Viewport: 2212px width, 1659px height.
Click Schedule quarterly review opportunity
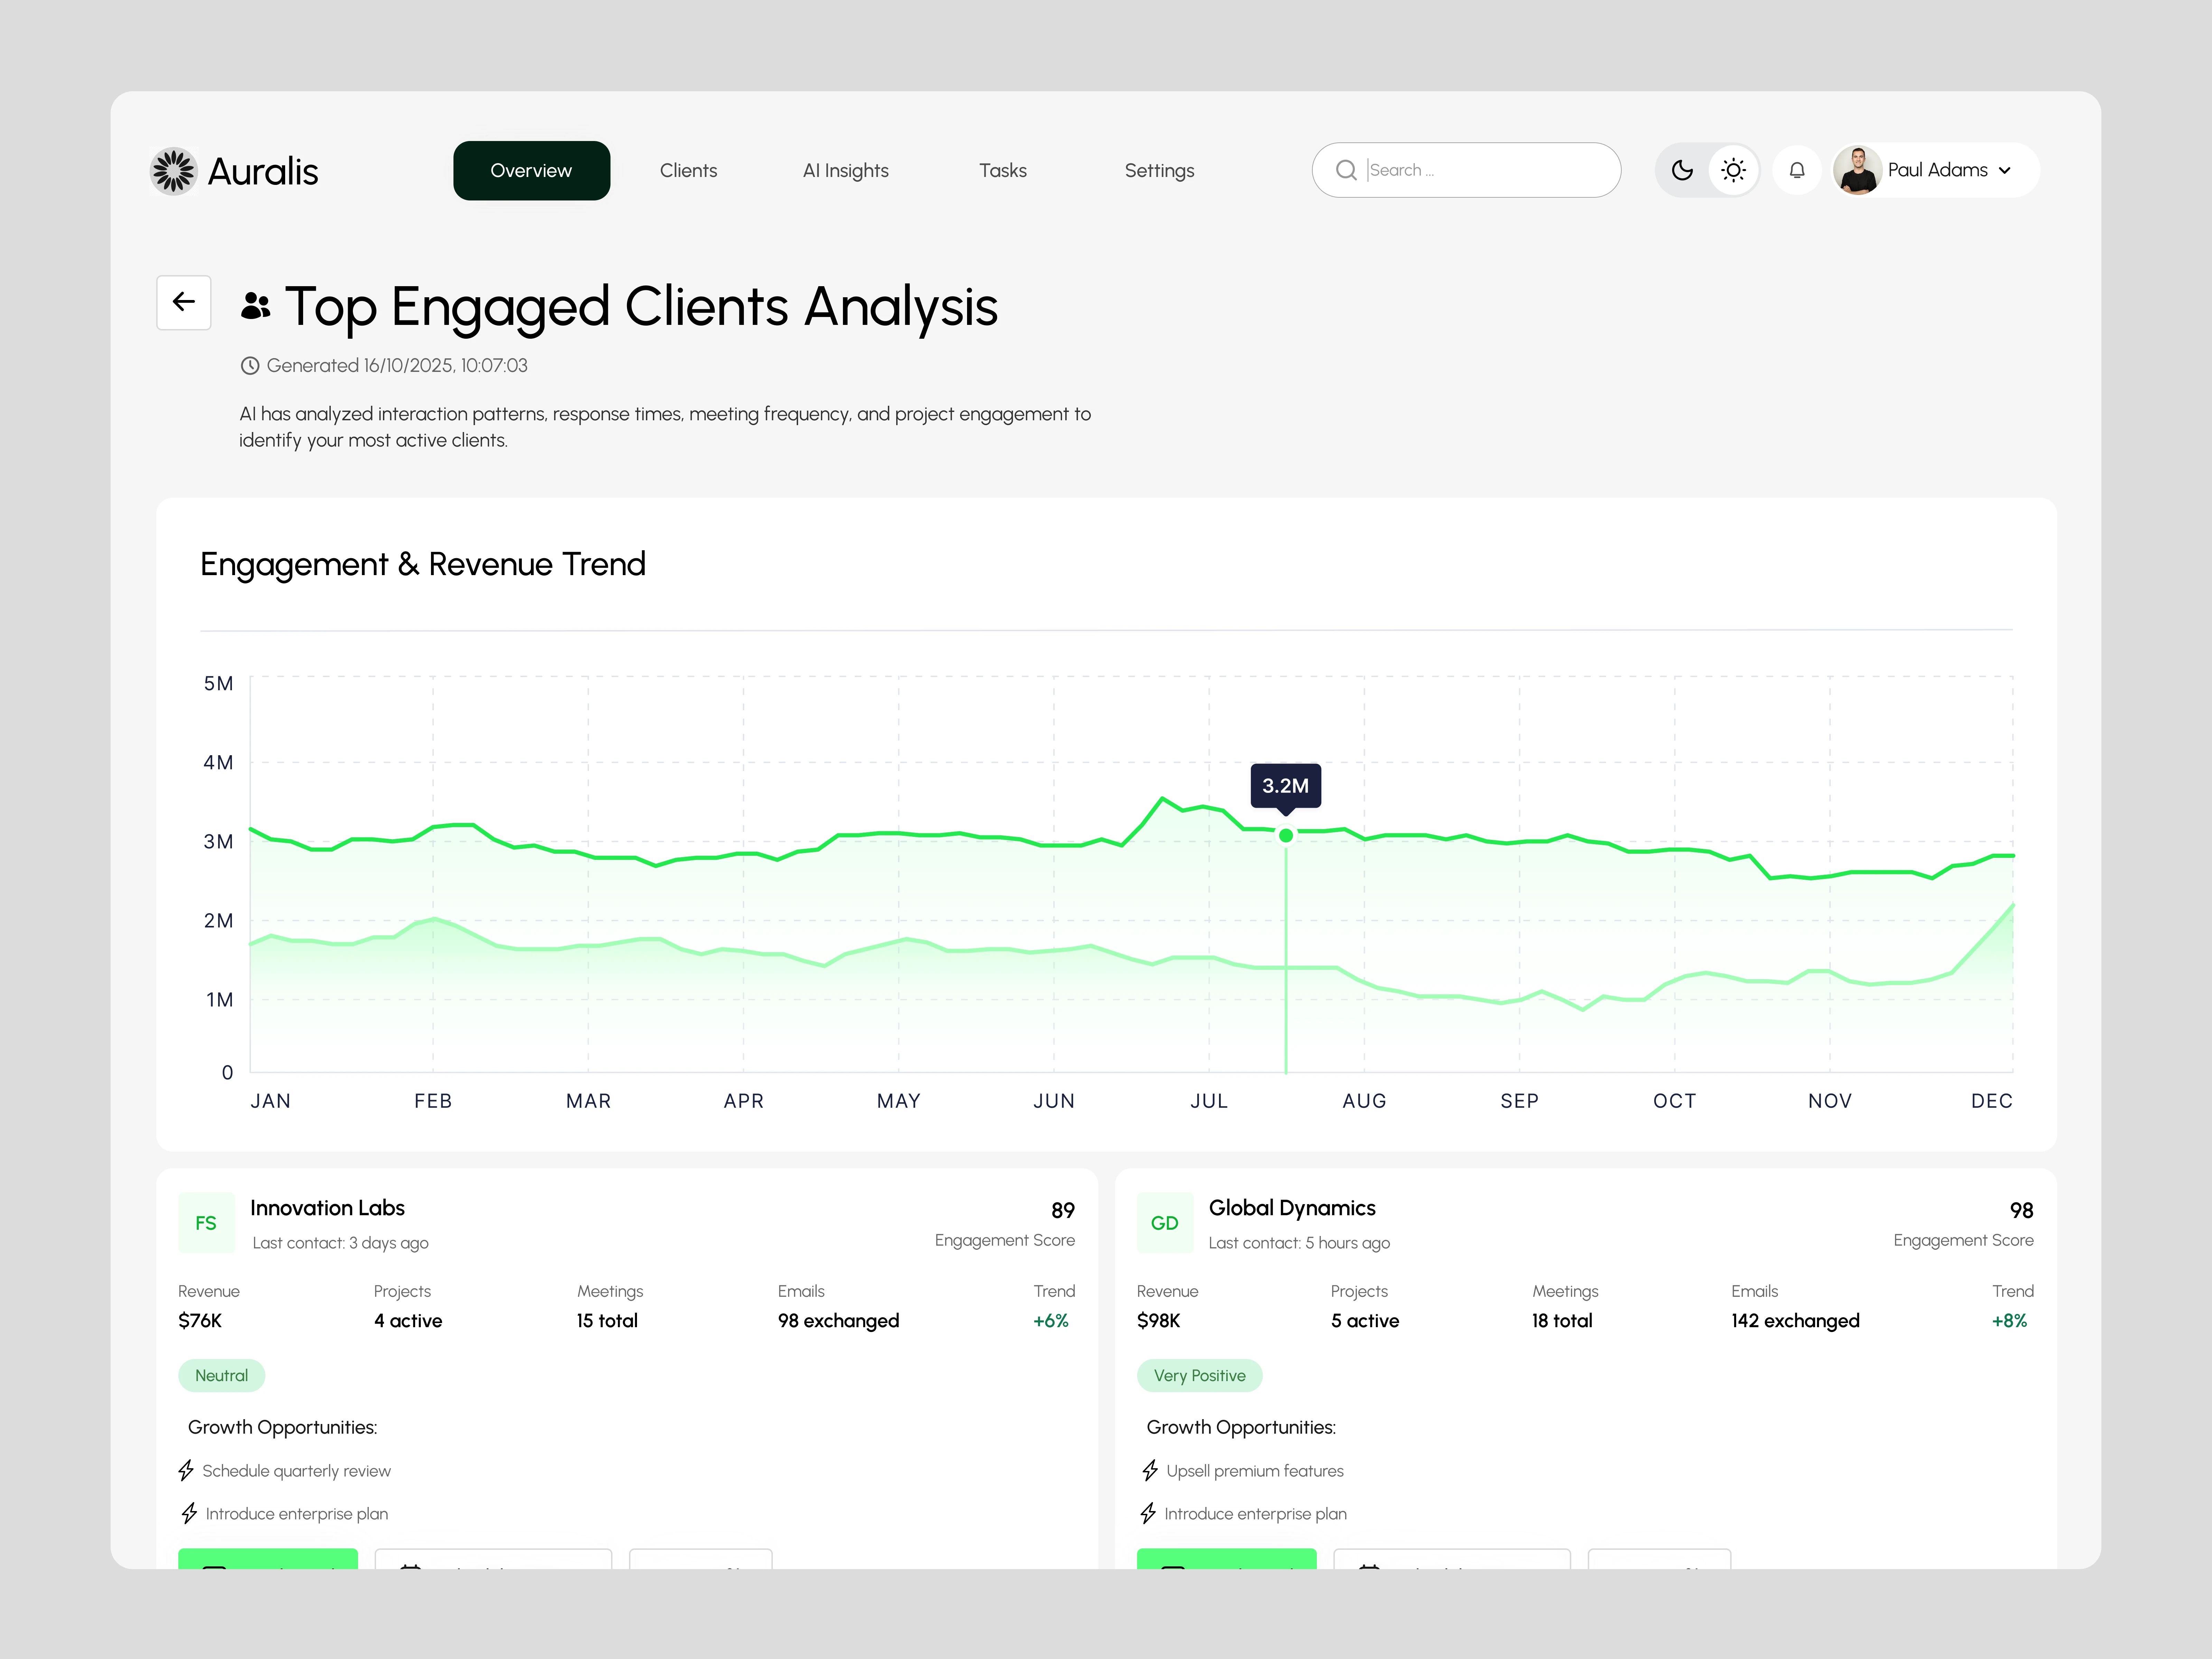pos(296,1471)
